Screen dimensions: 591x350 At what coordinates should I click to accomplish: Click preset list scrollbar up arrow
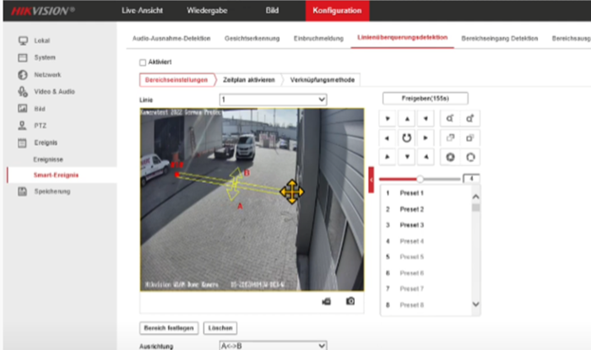[475, 197]
